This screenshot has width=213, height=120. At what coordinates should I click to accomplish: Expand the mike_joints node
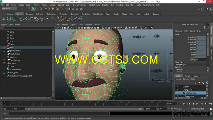tap(4, 73)
